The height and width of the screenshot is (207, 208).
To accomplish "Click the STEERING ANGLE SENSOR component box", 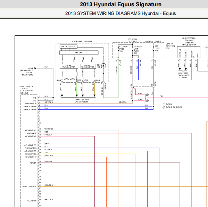I will pos(189,52).
